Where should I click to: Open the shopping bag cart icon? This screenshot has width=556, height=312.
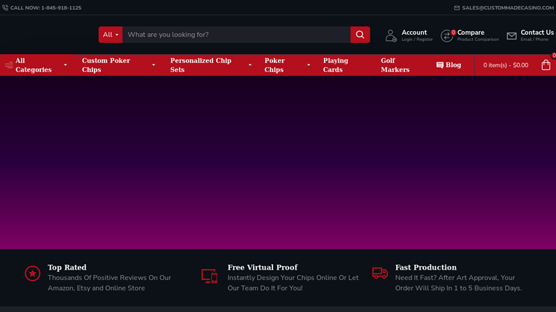coord(546,65)
